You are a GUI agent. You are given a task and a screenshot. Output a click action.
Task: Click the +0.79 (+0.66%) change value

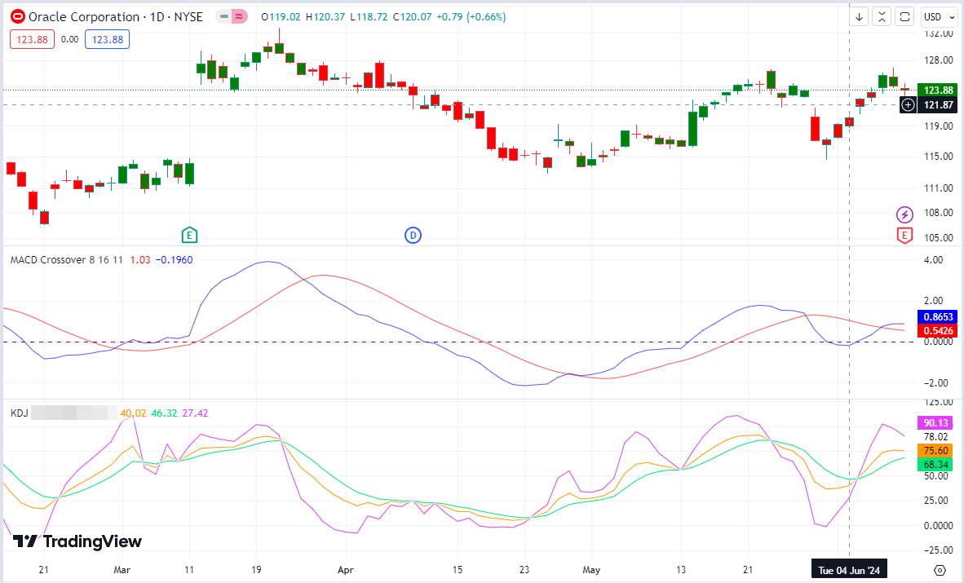(x=471, y=16)
